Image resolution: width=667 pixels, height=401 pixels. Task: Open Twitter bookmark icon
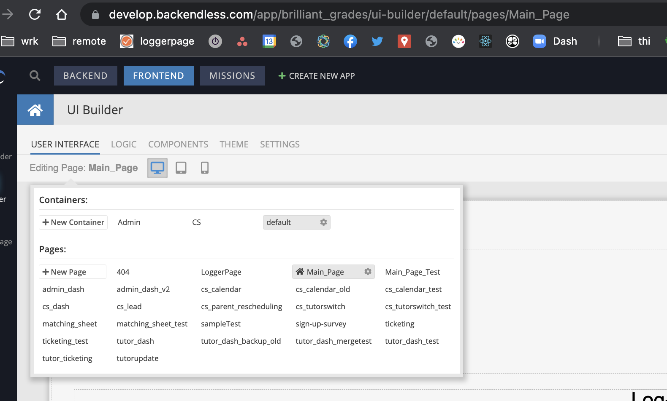click(377, 41)
